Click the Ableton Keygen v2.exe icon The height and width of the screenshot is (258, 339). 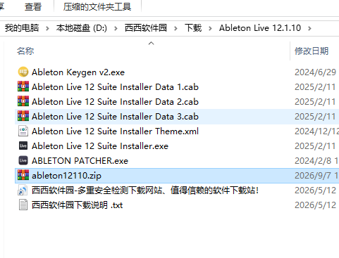click(23, 72)
